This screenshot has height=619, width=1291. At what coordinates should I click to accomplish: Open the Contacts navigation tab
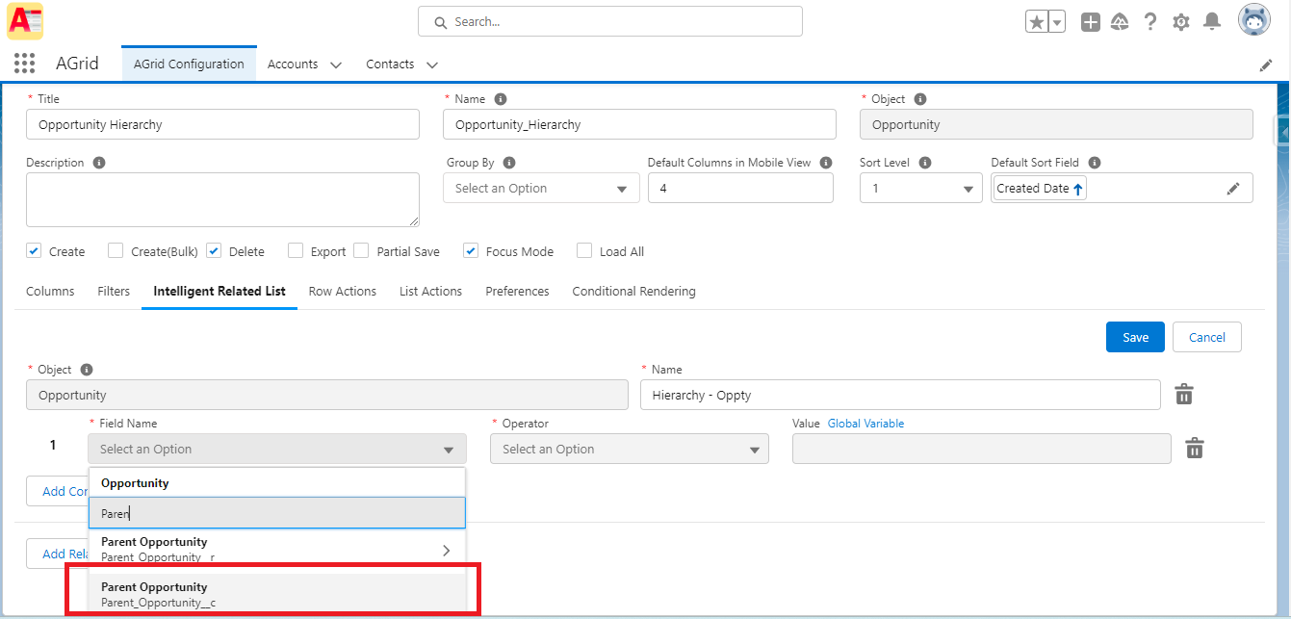coord(390,64)
